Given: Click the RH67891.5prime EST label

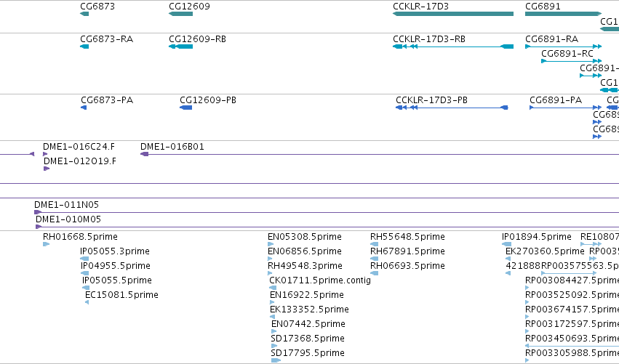Looking at the screenshot, I should [x=407, y=251].
